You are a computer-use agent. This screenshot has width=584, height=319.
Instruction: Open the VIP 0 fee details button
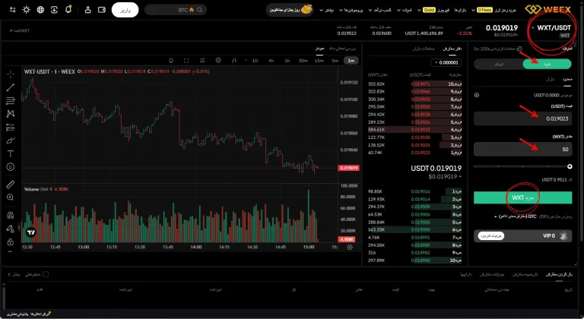coord(491,236)
